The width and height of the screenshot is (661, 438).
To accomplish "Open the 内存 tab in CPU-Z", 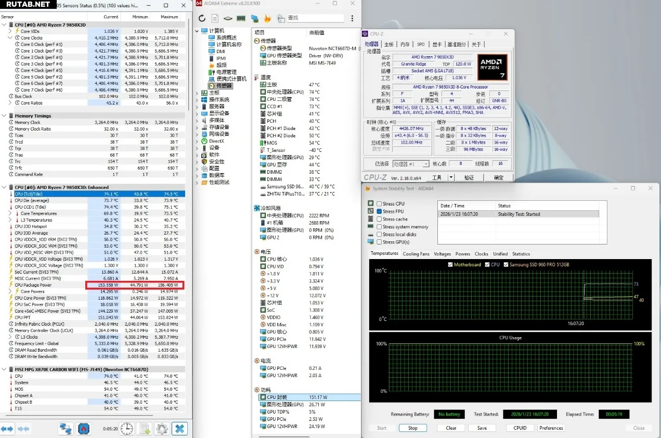I will (x=405, y=44).
